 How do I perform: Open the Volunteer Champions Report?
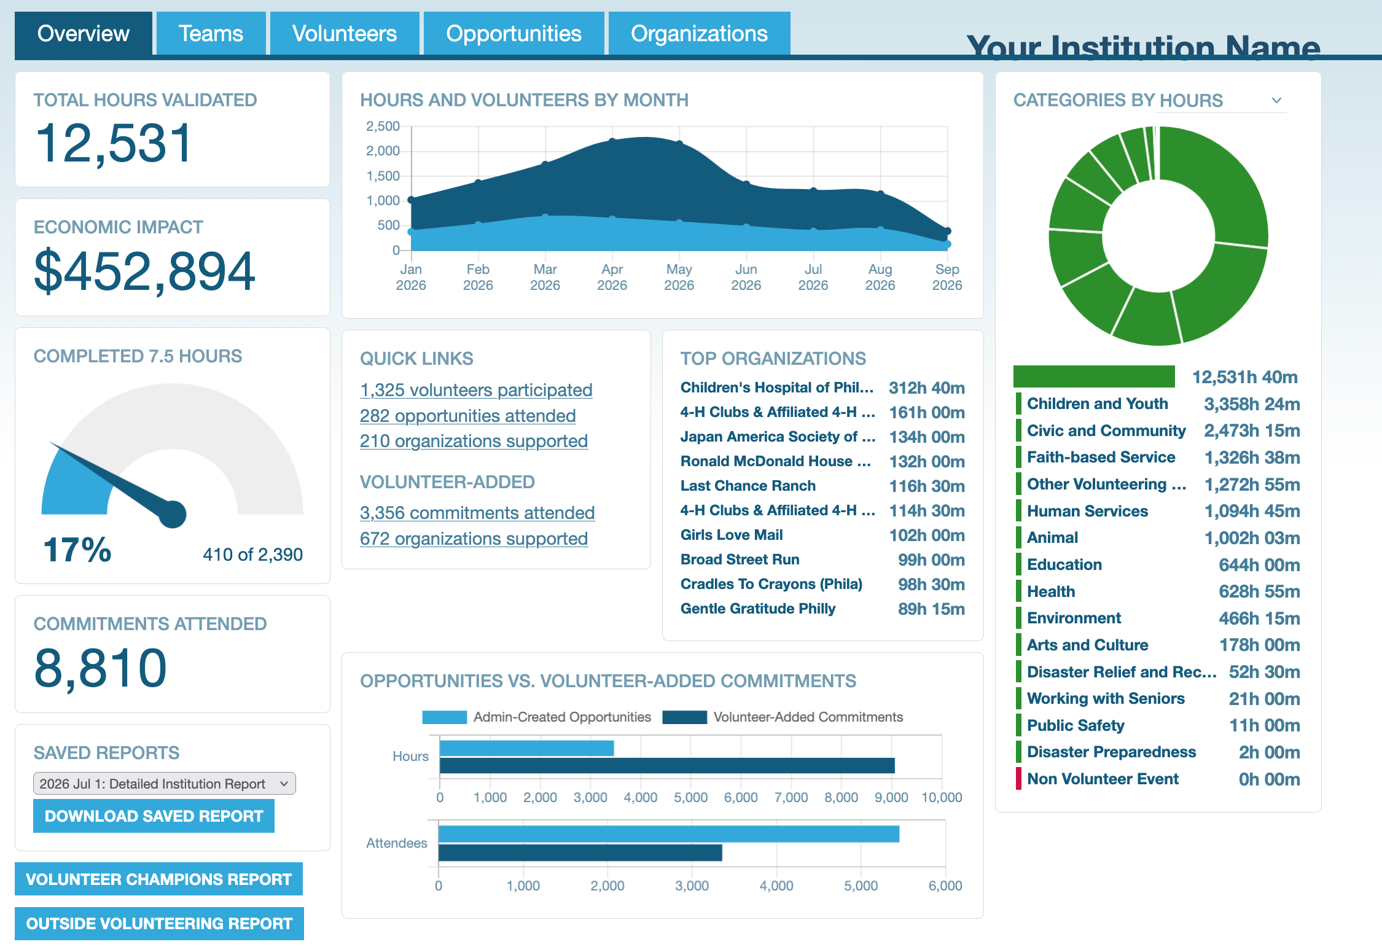[x=158, y=879]
